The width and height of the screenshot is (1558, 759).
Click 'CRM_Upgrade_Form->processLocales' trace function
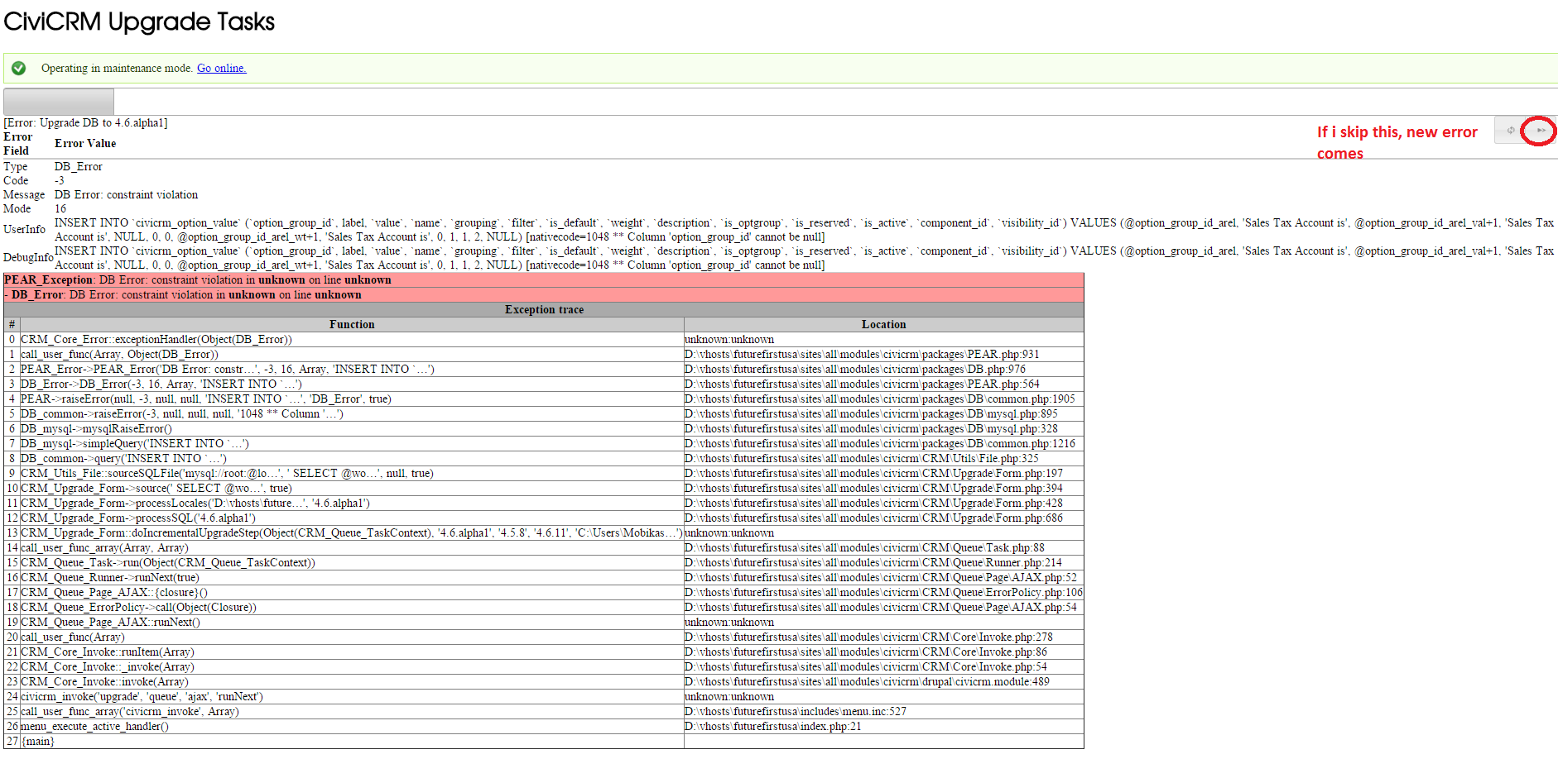point(195,503)
